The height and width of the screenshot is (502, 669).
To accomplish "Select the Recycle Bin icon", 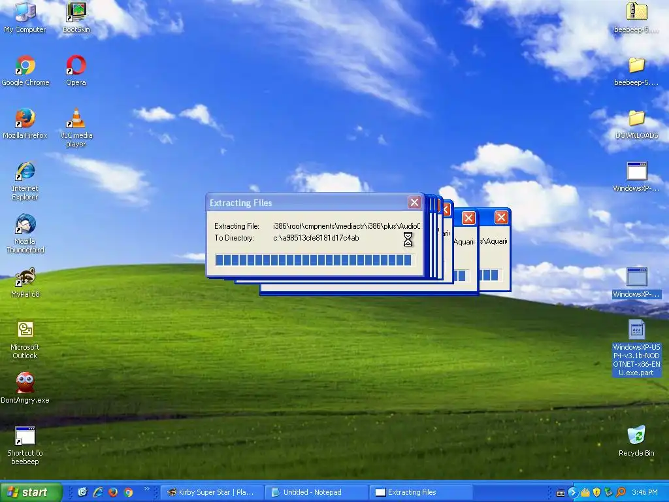I will click(x=636, y=442).
